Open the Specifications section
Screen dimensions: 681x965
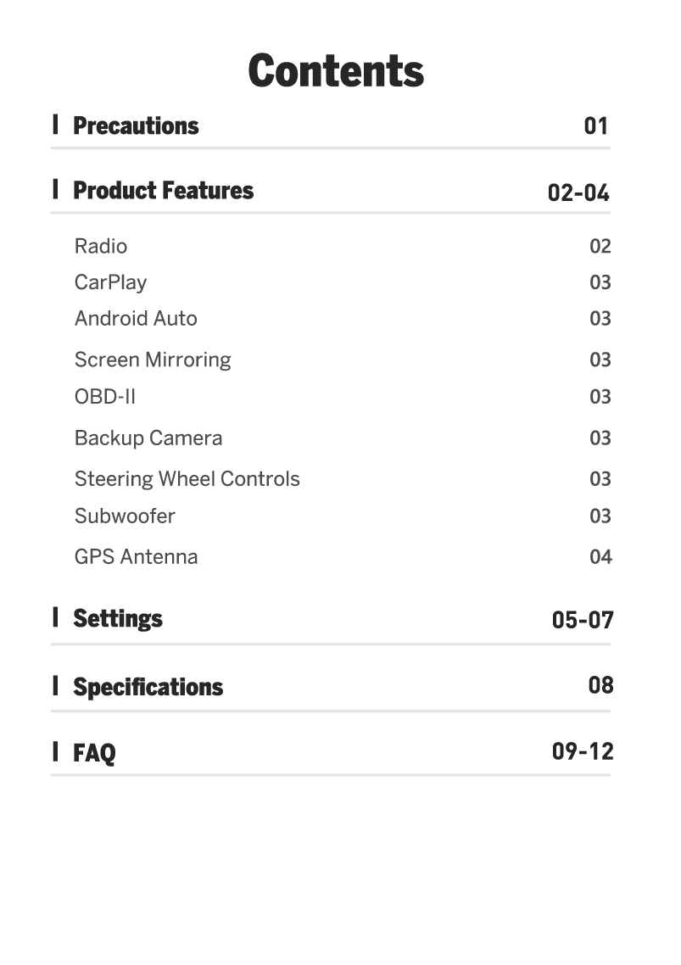point(148,686)
